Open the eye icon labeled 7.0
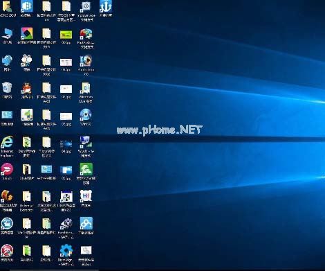The width and height of the screenshot is (325, 271). point(86,61)
